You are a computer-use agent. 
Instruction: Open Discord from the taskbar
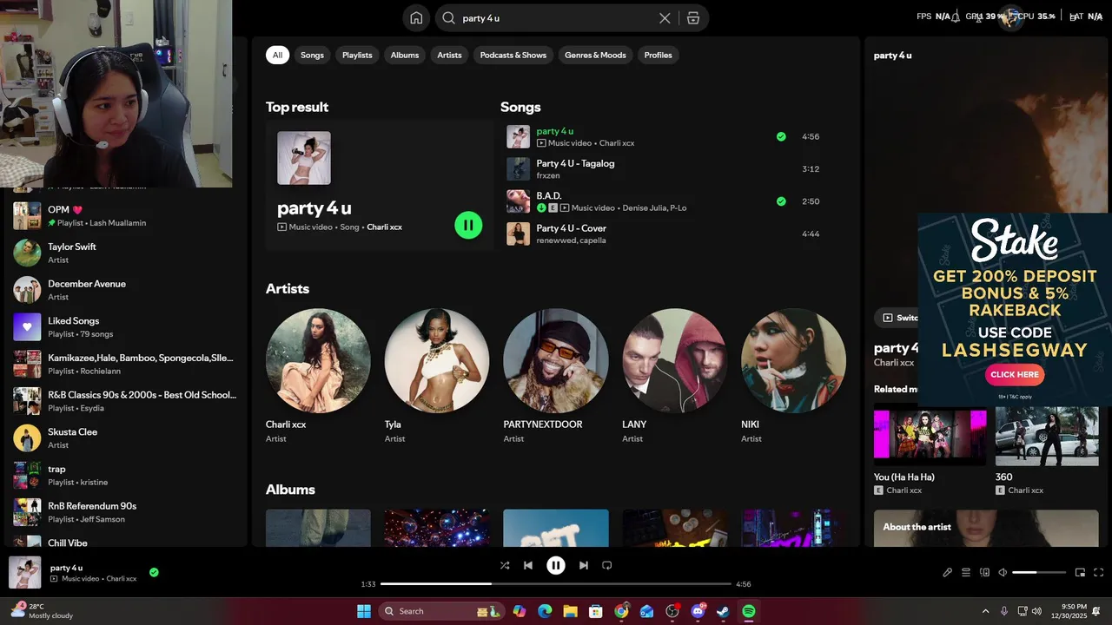pyautogui.click(x=698, y=611)
